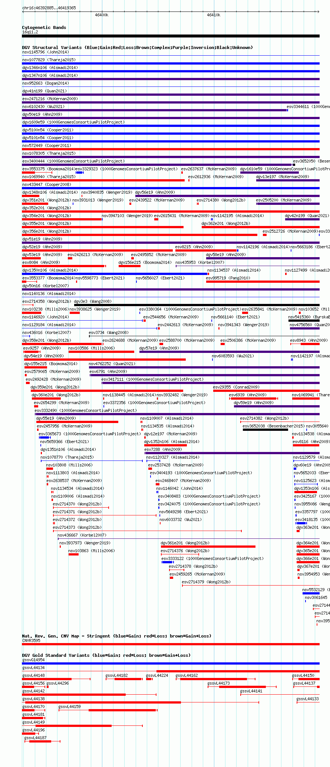Click the nsv572449 (Cooper2011) red loss bar
330x767 pixels.
[x=171, y=149]
